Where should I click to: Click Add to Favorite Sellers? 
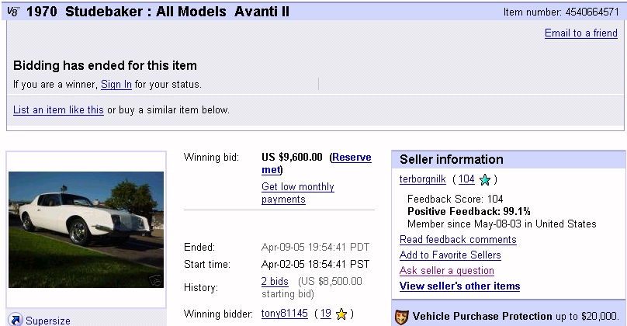(450, 255)
